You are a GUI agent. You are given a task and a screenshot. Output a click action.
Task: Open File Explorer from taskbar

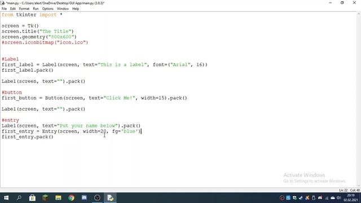point(58,198)
